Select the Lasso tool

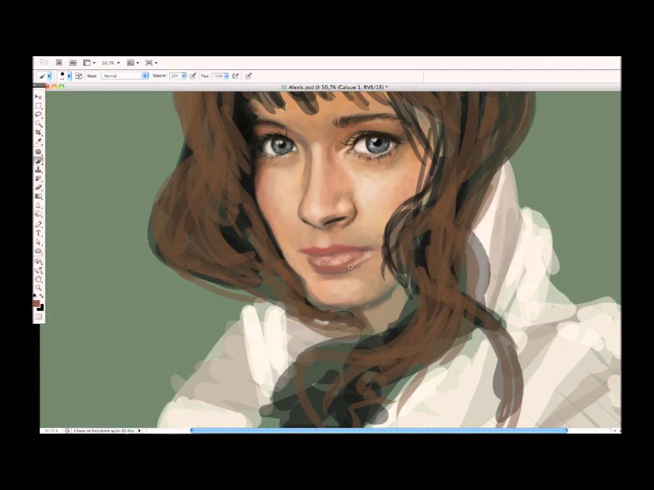38,114
